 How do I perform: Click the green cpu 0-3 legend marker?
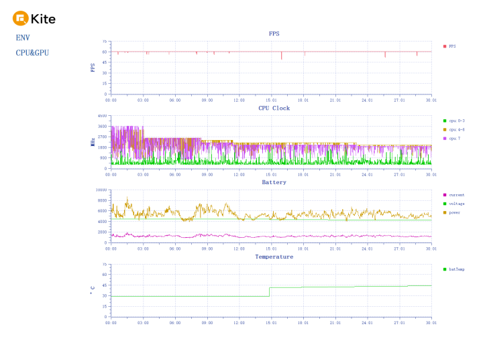click(x=445, y=121)
